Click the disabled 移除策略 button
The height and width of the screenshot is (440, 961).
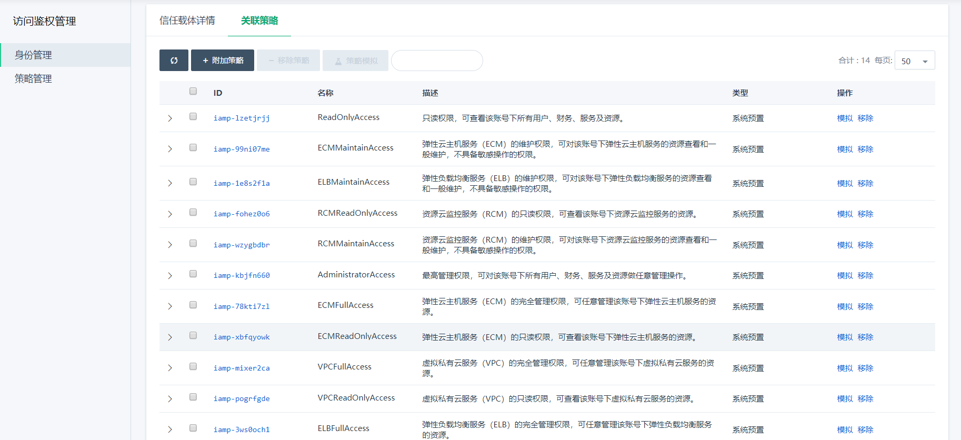point(288,61)
